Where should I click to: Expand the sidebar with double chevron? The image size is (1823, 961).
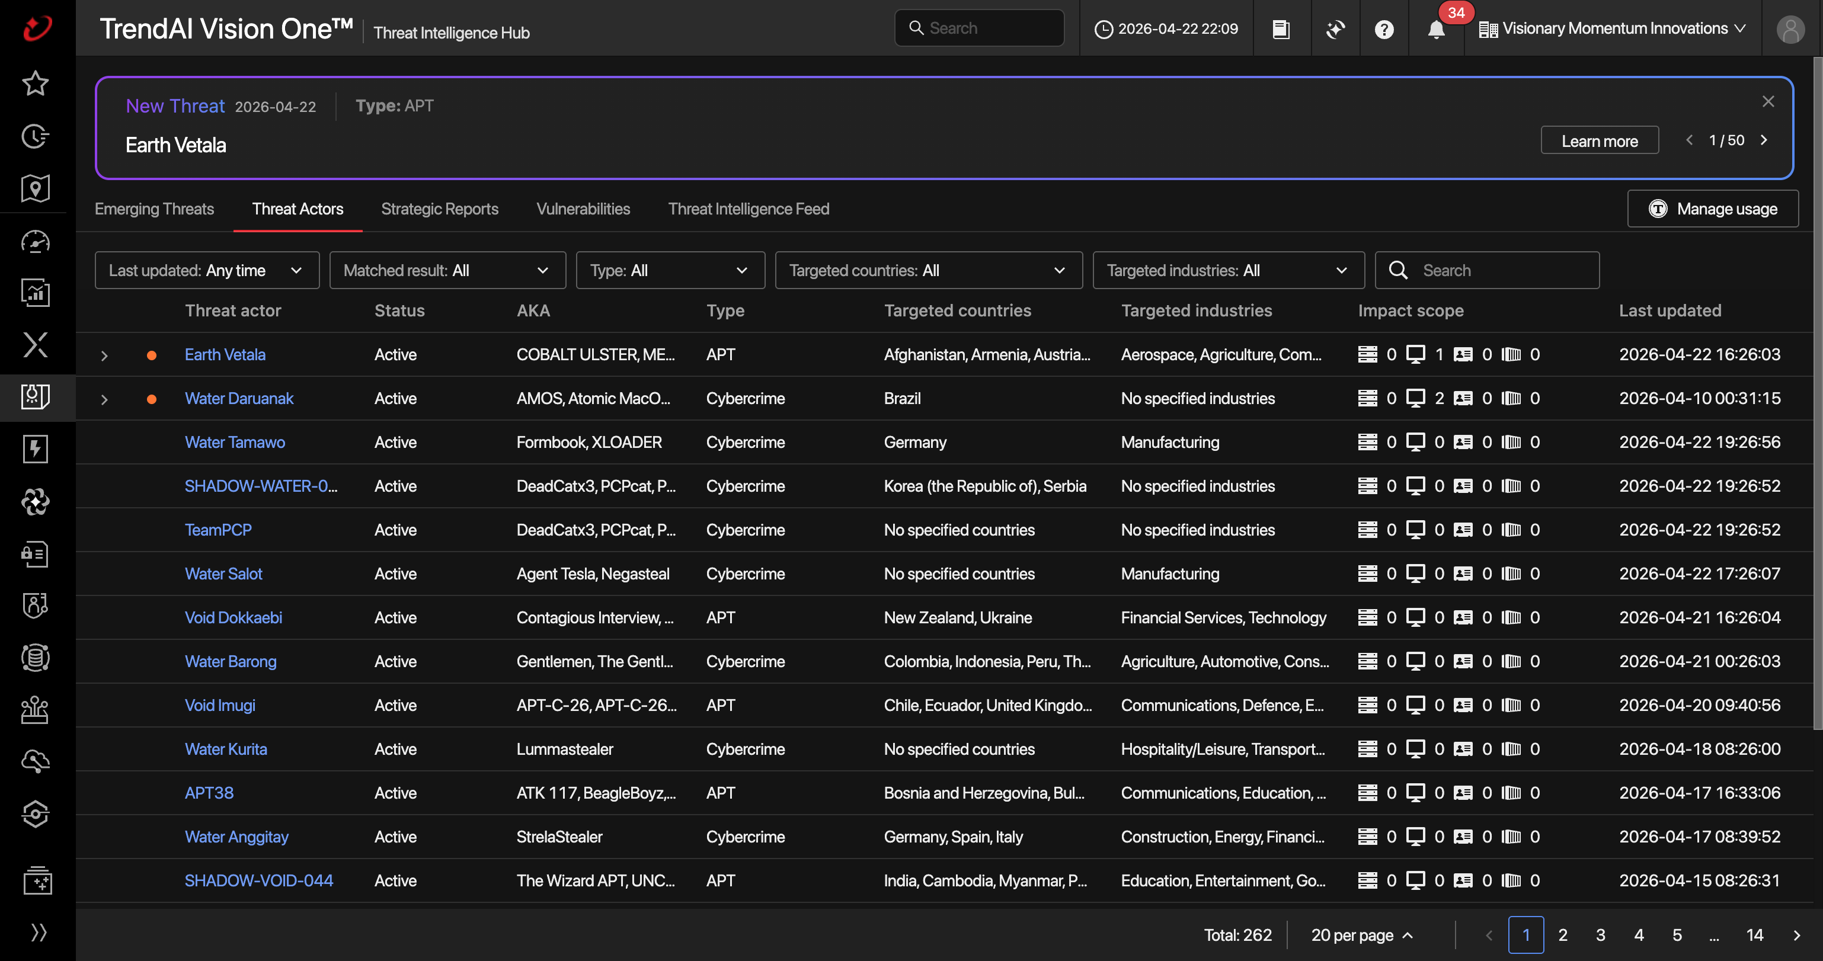point(38,933)
